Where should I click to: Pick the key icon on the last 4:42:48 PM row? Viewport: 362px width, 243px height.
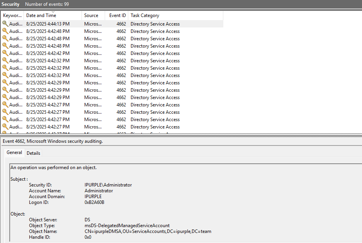(5, 46)
